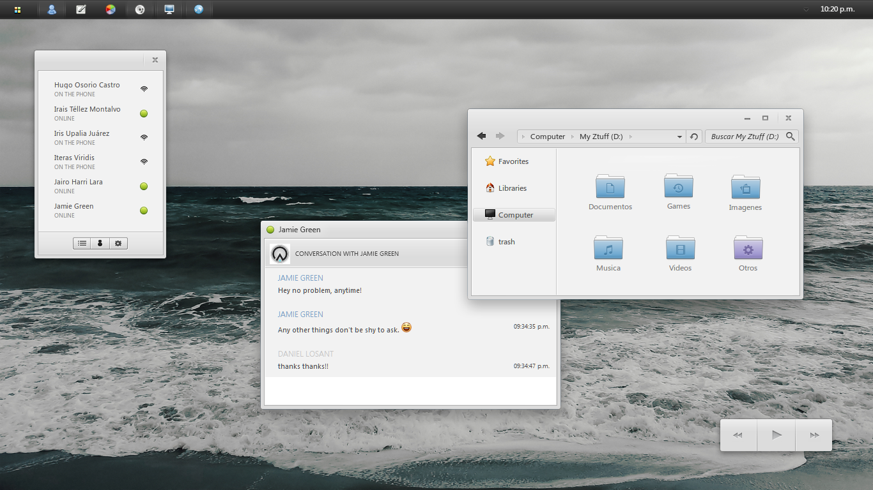The height and width of the screenshot is (490, 873).
Task: Select contact Iris Upalia Juárez
Action: 100,137
